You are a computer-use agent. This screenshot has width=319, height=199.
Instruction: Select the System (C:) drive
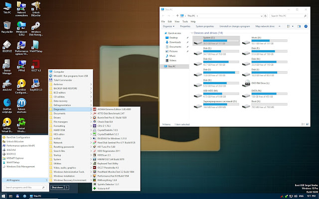[216, 41]
